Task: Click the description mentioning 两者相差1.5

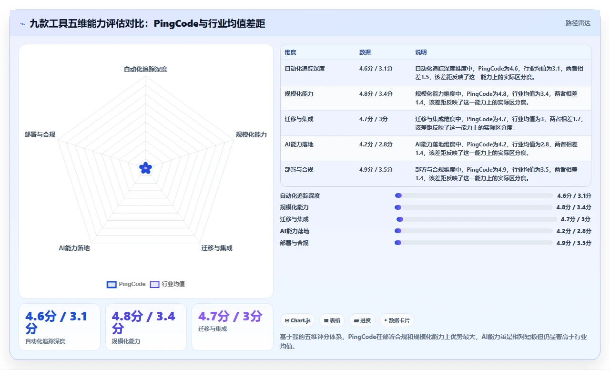Action: coord(499,72)
